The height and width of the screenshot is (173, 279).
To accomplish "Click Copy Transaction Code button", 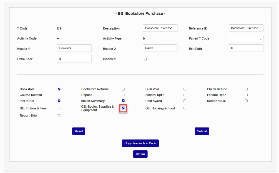I will click(140, 143).
